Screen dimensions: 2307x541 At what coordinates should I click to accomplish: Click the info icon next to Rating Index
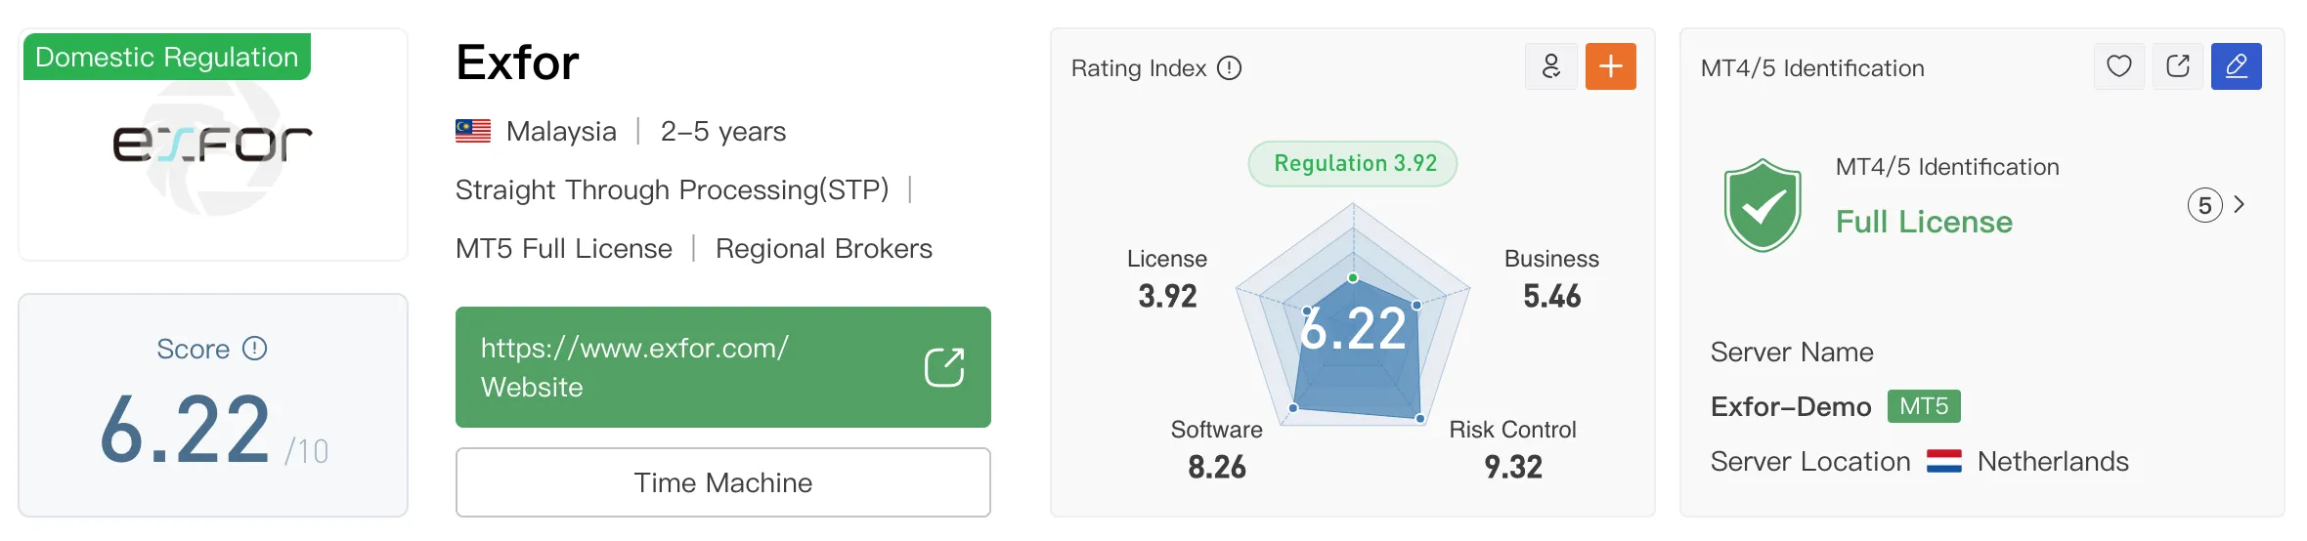[x=1229, y=68]
